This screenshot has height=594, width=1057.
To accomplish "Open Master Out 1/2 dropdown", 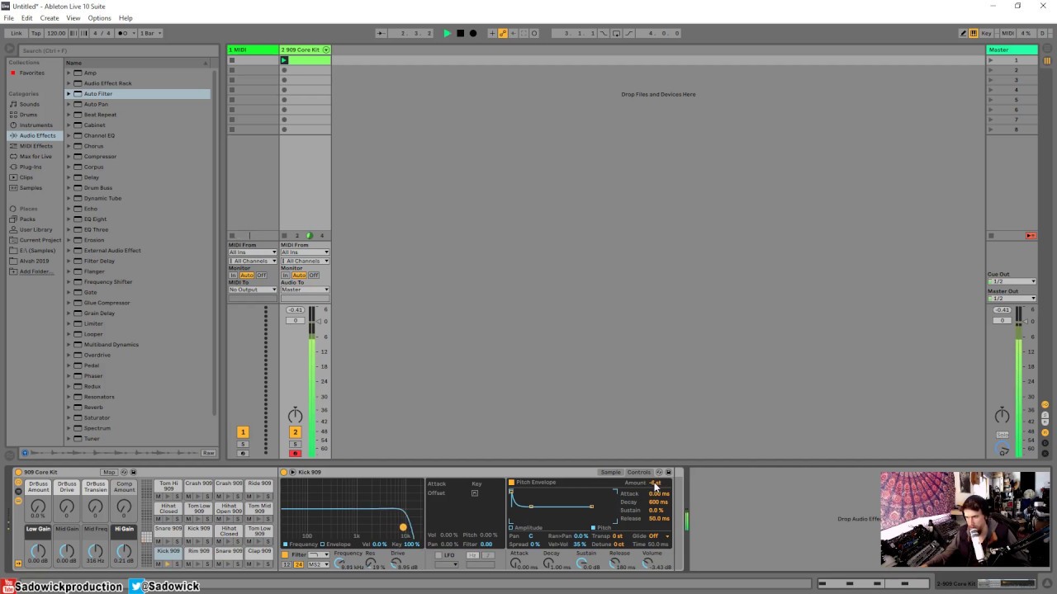I will (x=1012, y=298).
